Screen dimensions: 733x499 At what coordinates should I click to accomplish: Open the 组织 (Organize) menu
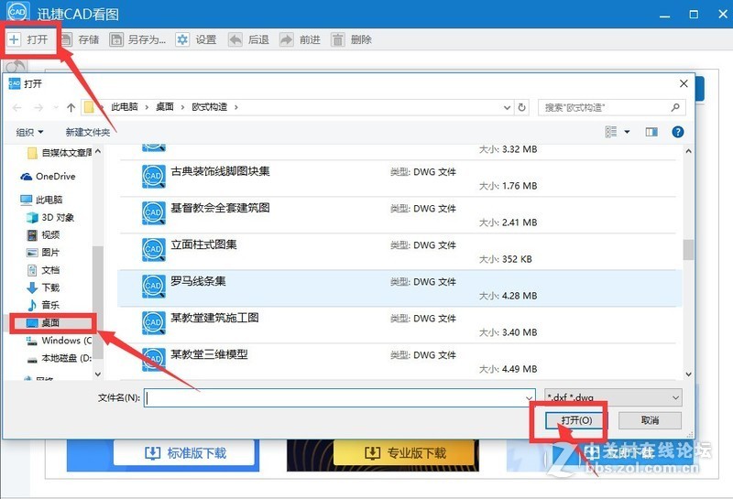tap(29, 132)
